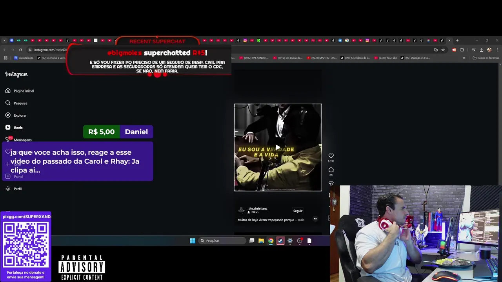This screenshot has width=502, height=282.
Task: Expand the caption with 'mais'
Action: coord(301,220)
